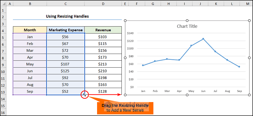Select the Jun data point on the line

click(x=203, y=39)
